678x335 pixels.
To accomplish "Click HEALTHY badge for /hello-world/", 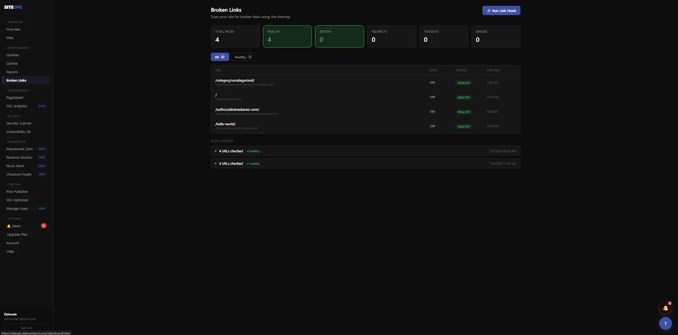I will point(464,127).
